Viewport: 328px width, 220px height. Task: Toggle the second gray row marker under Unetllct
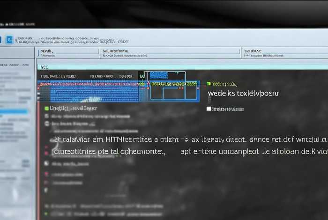46,124
